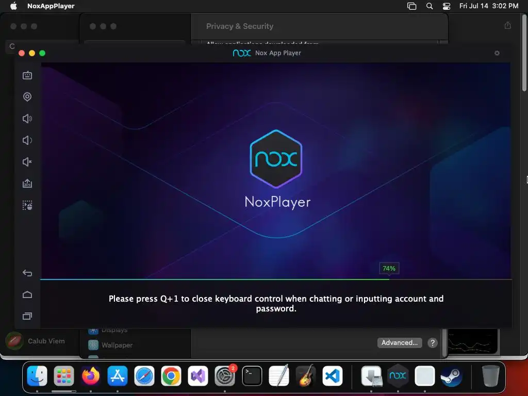Open recent tasks icon in Nox sidebar
Screen dimensions: 528x396
pyautogui.click(x=27, y=316)
